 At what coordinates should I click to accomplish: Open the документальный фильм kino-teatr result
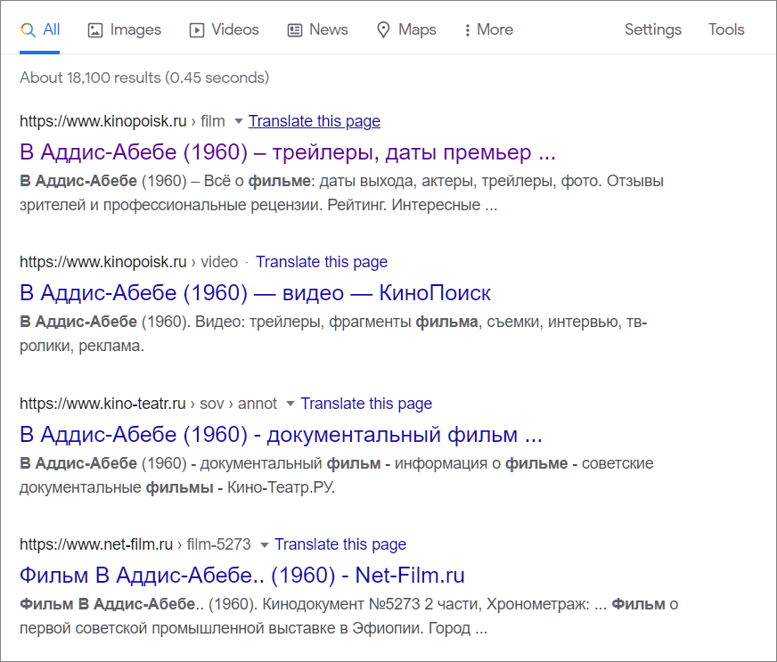coord(281,435)
